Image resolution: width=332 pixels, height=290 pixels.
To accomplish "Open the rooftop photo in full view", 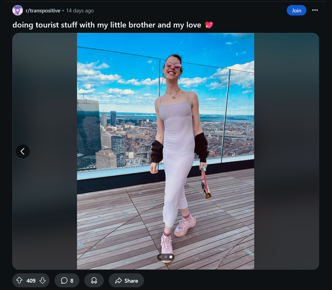I will [166, 151].
